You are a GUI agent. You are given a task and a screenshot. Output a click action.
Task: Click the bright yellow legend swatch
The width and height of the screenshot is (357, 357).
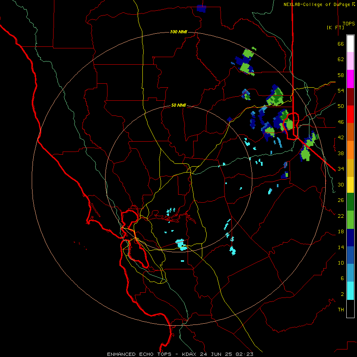click(x=350, y=185)
